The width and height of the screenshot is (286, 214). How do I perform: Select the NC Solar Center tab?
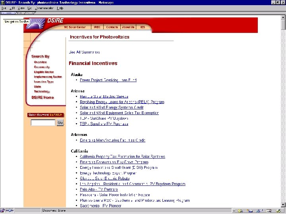(75, 27)
